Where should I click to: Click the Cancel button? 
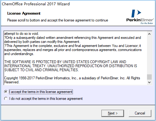(140, 113)
